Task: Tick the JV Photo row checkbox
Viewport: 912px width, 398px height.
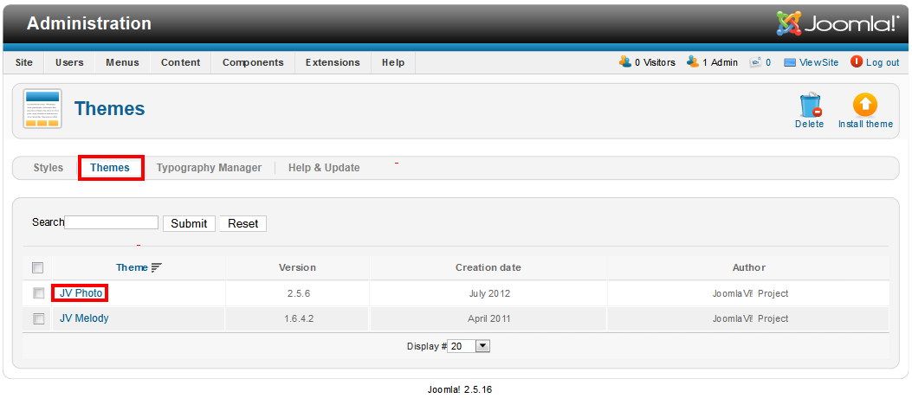Action: click(x=38, y=293)
